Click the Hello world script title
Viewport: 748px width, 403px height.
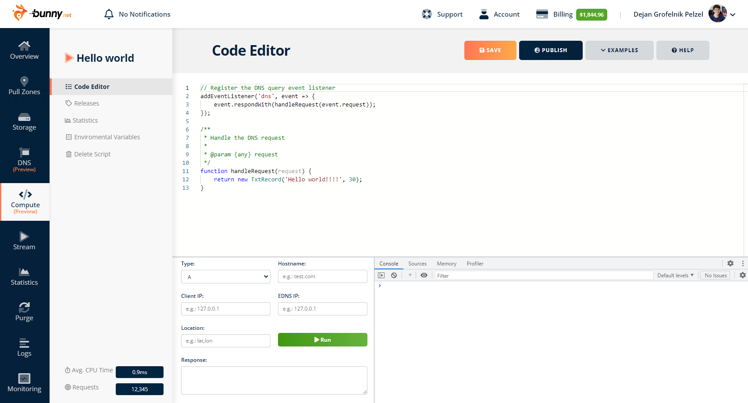click(x=105, y=58)
